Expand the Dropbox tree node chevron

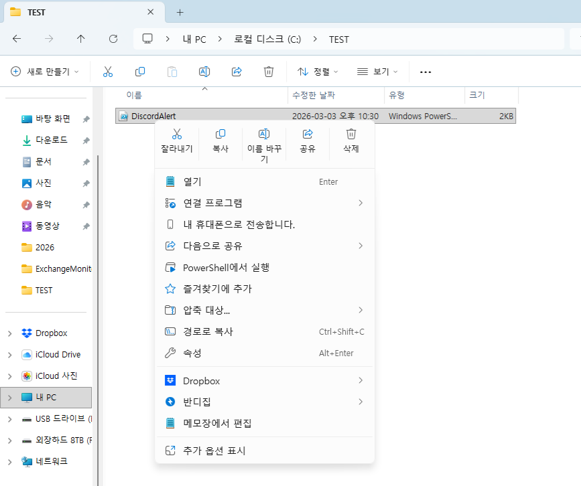click(9, 333)
